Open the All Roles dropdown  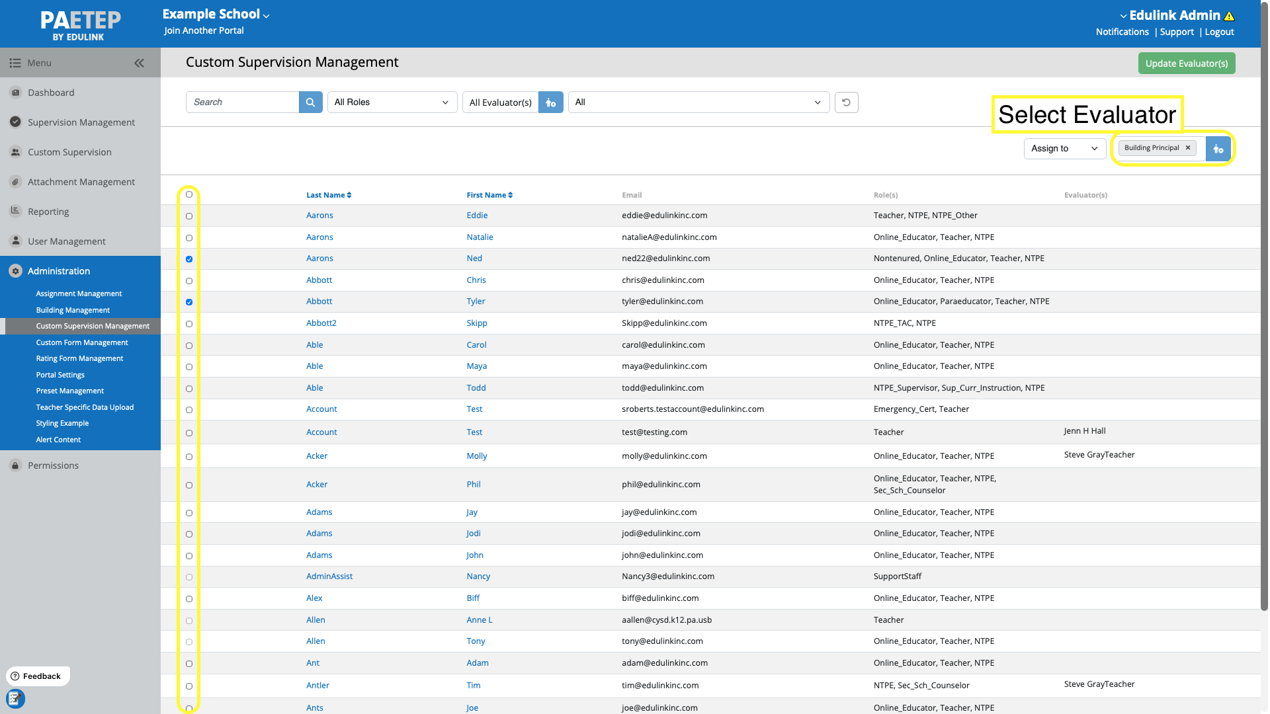coord(392,102)
